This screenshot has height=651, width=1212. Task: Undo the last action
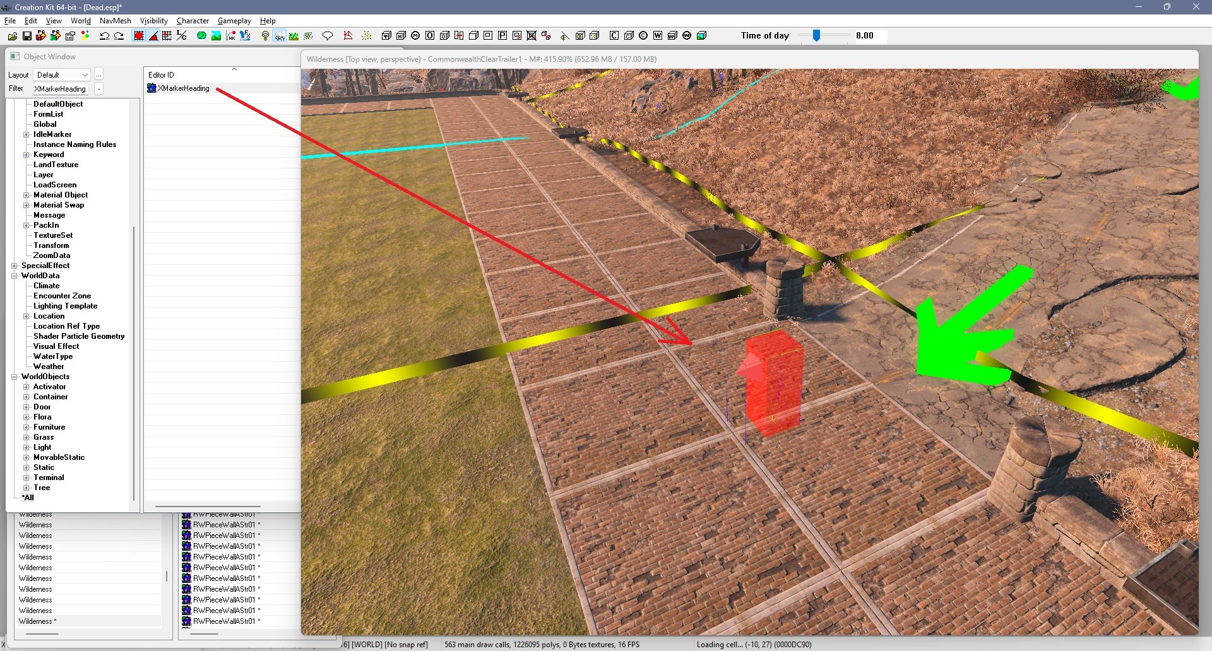click(x=105, y=36)
